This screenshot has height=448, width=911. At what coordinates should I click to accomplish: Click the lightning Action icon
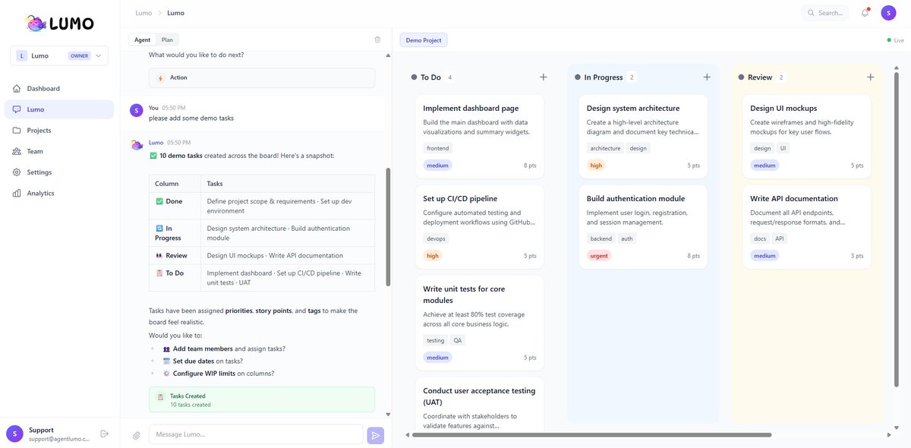[x=159, y=77]
